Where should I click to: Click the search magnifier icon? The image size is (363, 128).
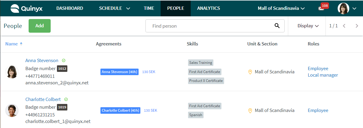(277, 26)
